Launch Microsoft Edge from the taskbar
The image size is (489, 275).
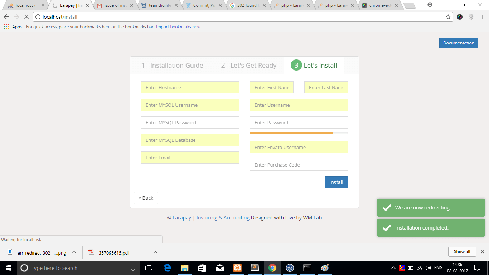[167, 268]
